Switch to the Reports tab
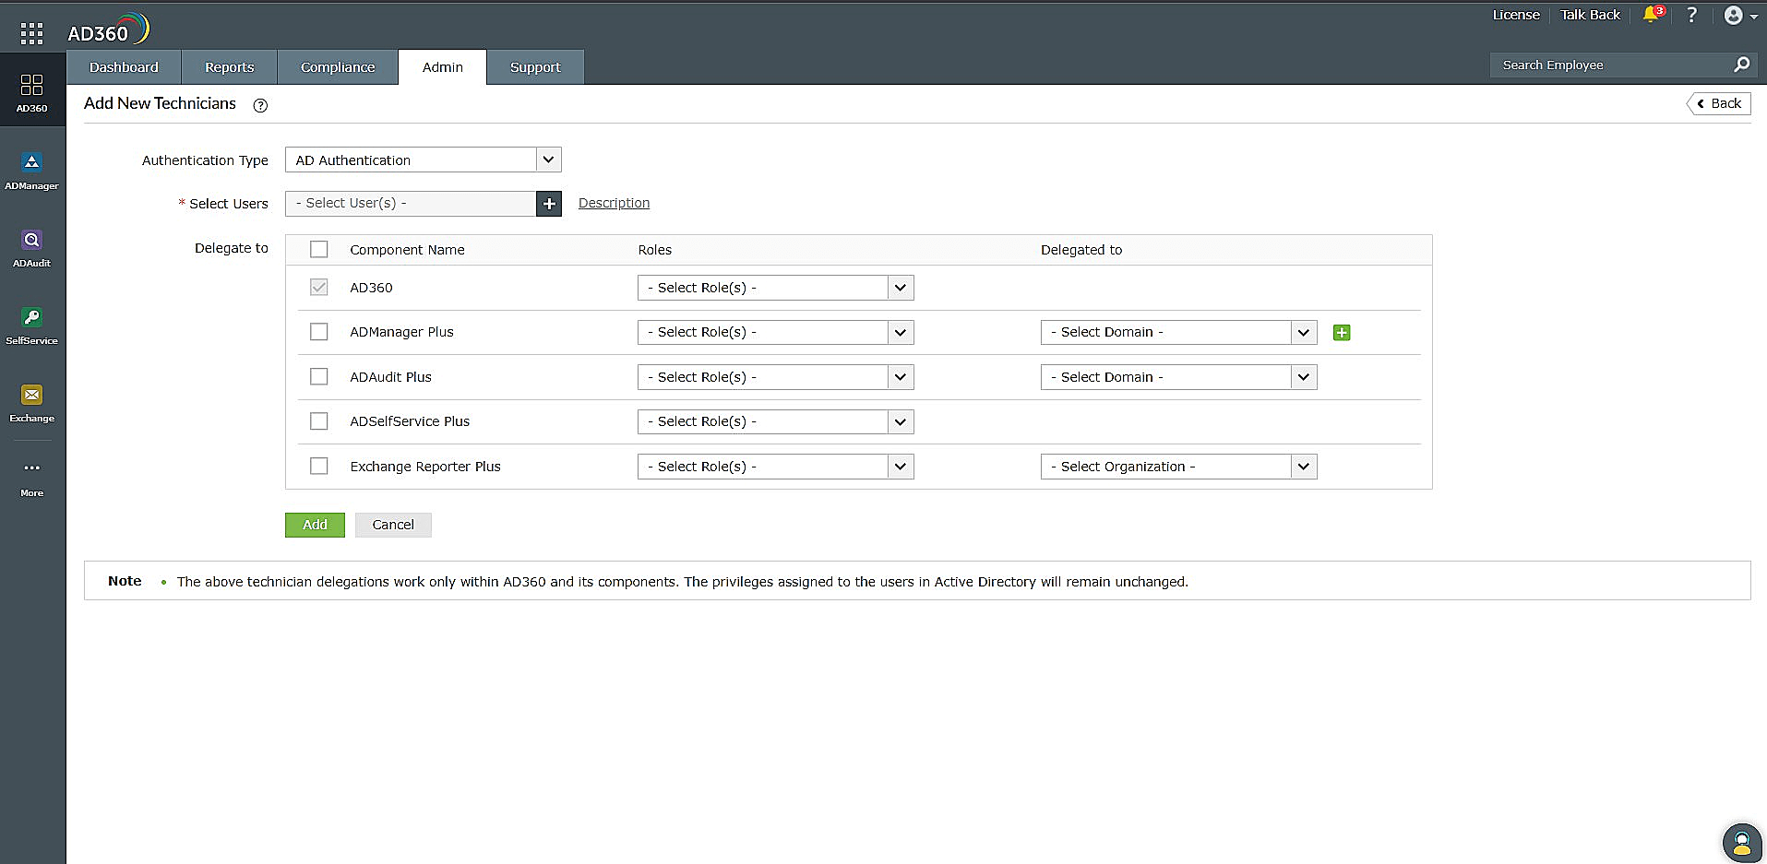The image size is (1767, 864). pos(230,67)
